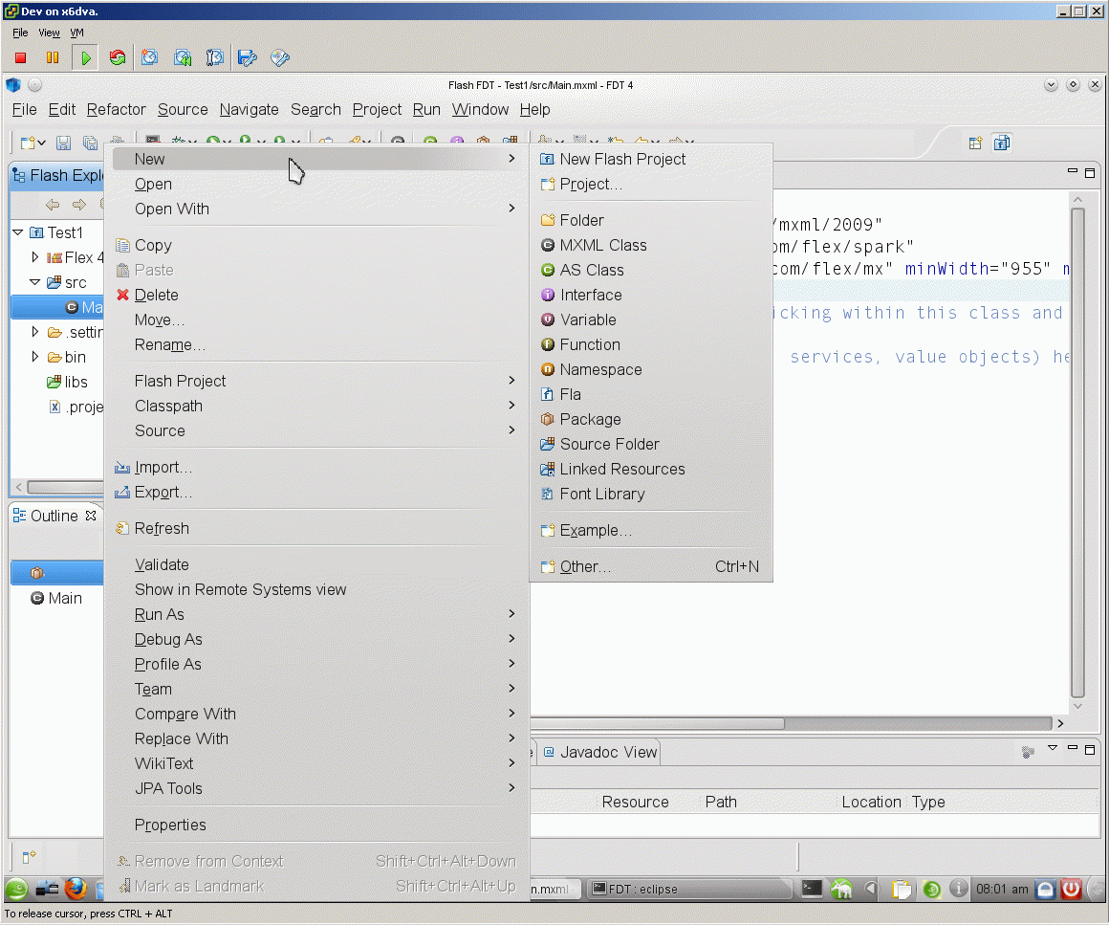Collapse the src folder

point(34,281)
